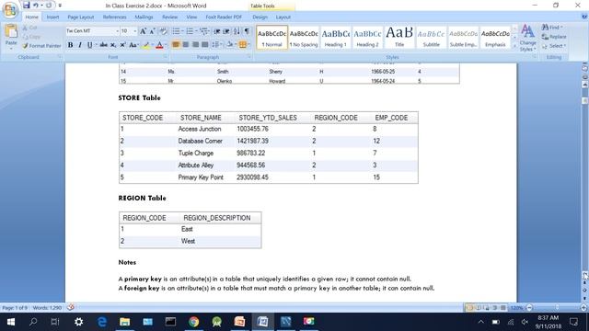Screen dimensions: 589x331
Task: Open the Action Center notifications
Action: (573, 322)
